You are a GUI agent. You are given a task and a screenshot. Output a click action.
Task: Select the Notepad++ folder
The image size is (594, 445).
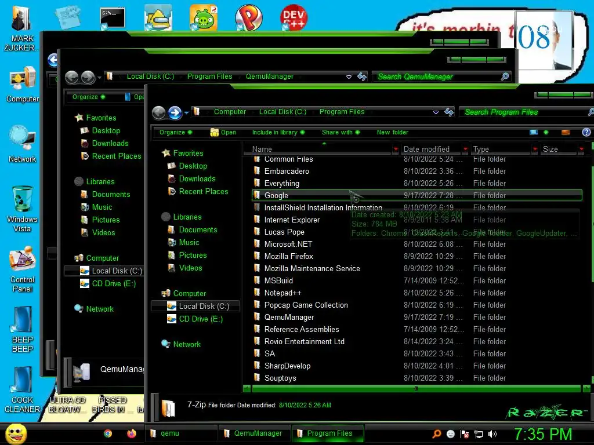tap(282, 293)
